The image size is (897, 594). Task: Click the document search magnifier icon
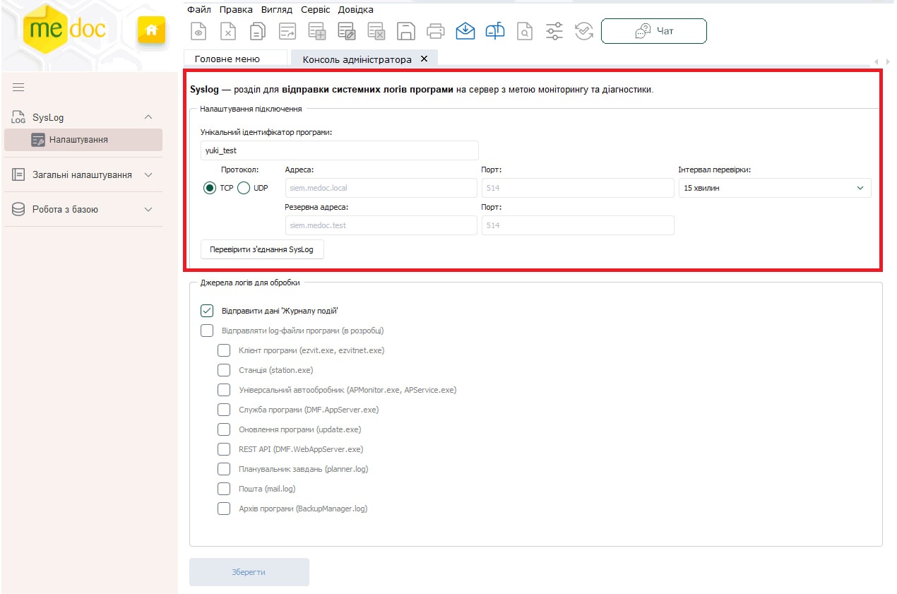[525, 31]
